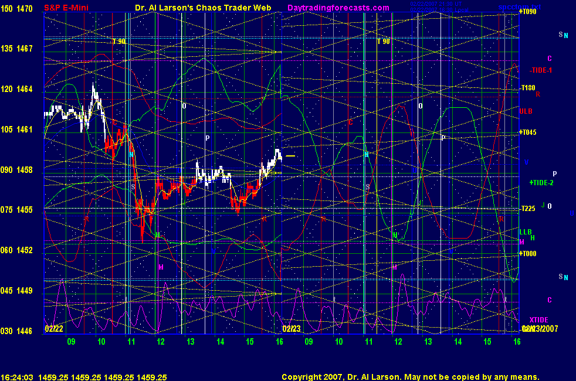Click the red "ULB" label

tap(526, 111)
